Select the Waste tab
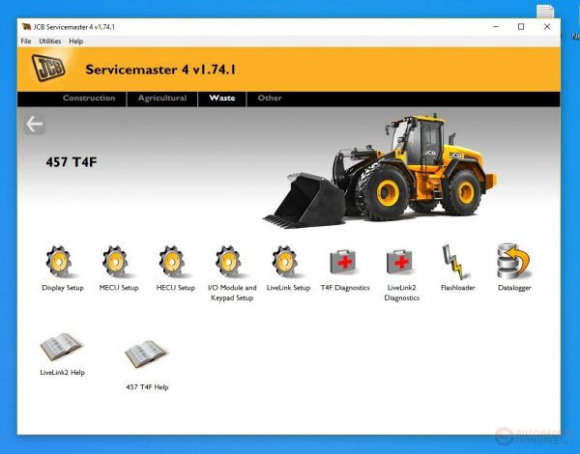 tap(222, 98)
